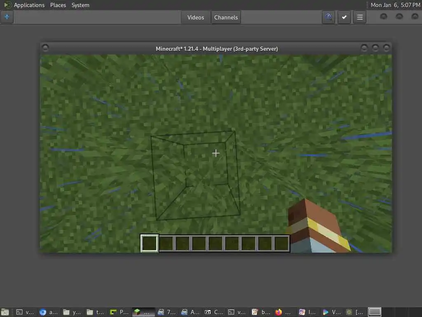Open the folder taskbar item labeled y...
This screenshot has width=422, height=317.
(x=72, y=312)
